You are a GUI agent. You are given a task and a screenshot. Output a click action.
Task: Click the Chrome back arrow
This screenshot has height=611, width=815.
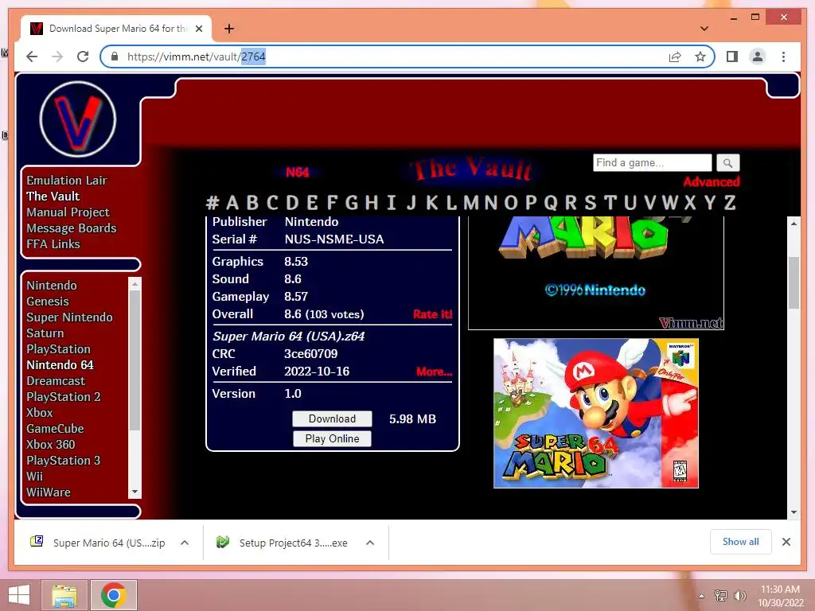tap(32, 56)
